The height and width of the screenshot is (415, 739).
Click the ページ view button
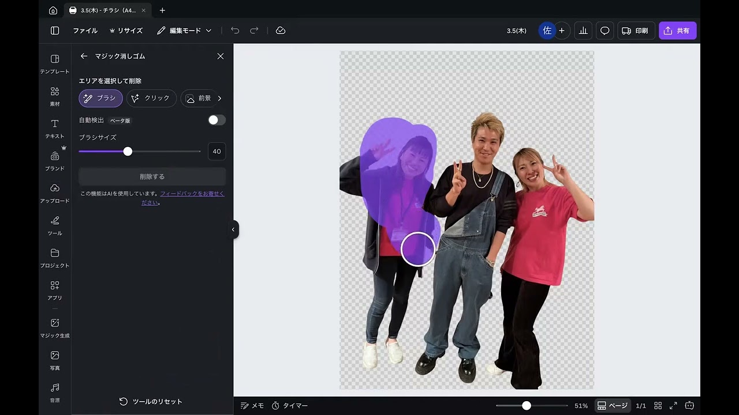(612, 406)
